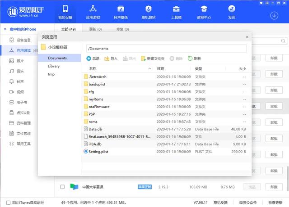Open the 教程中心 tutorial center
The image size is (289, 207).
coord(204,12)
